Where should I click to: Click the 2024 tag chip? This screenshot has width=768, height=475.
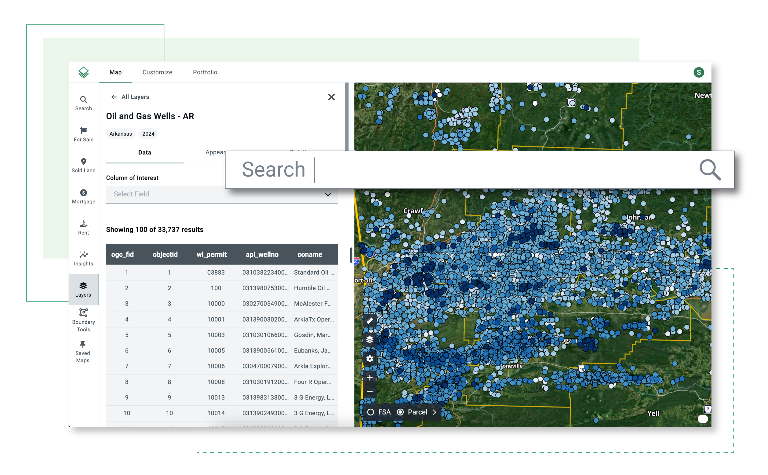tap(148, 134)
